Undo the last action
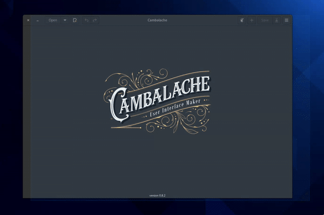Viewport: 324px width, 215px height. click(86, 20)
